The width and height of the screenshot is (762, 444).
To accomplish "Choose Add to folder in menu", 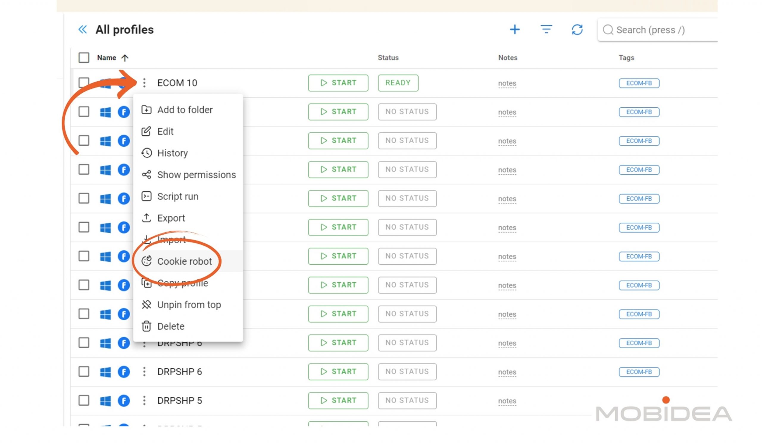I will (188, 110).
